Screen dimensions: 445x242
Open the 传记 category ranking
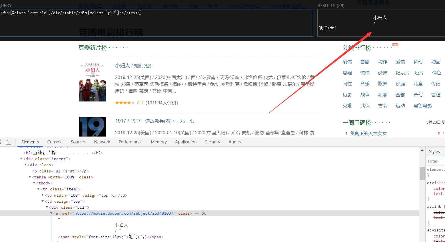436,84
